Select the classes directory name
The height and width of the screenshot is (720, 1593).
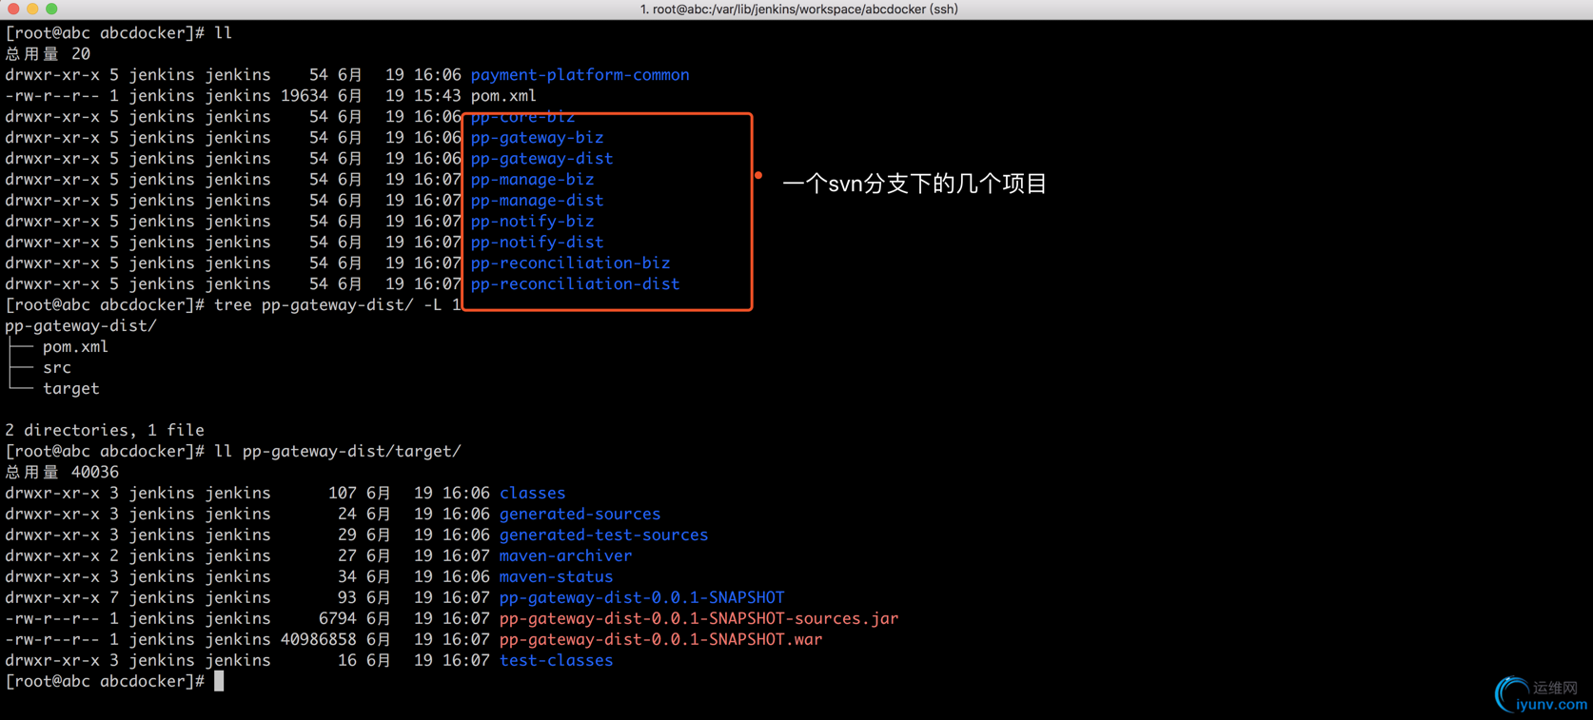pyautogui.click(x=532, y=493)
